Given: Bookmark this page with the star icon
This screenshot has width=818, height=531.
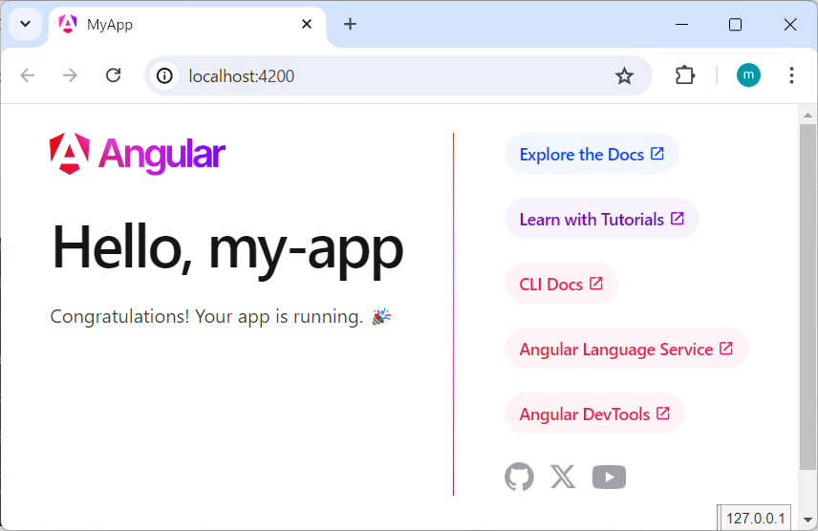Looking at the screenshot, I should point(624,75).
